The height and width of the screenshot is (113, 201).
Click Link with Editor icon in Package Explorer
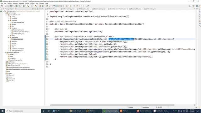35,9
